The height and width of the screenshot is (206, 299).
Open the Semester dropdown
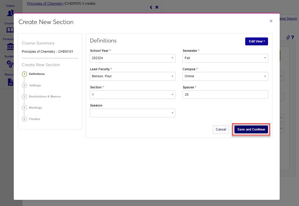pyautogui.click(x=225, y=58)
